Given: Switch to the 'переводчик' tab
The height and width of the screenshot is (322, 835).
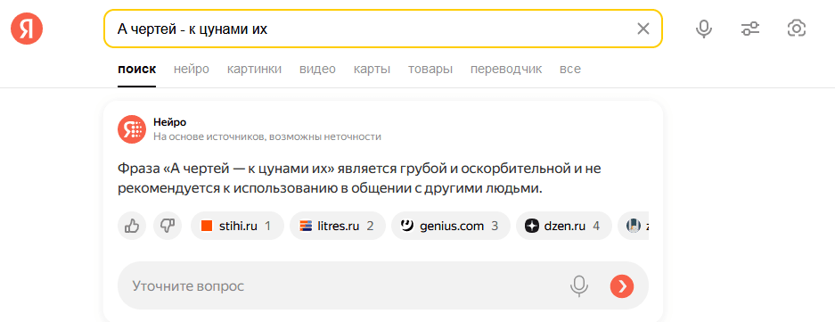Looking at the screenshot, I should [x=506, y=70].
